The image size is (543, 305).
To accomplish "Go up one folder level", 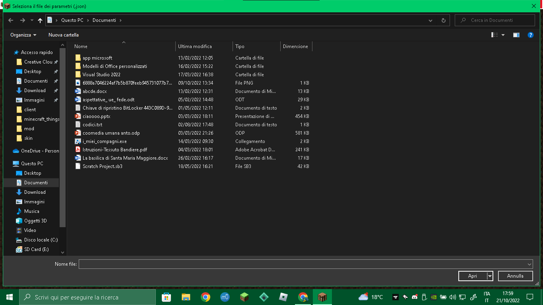I will click(40, 20).
